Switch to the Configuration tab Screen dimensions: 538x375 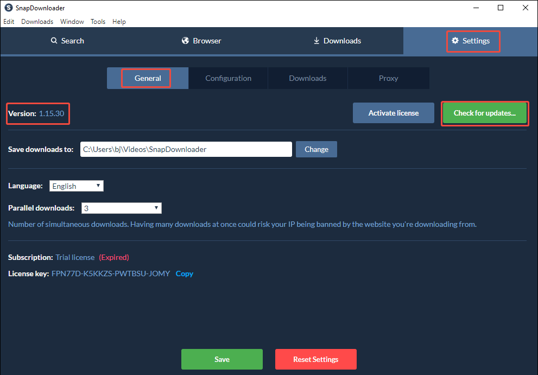click(228, 78)
